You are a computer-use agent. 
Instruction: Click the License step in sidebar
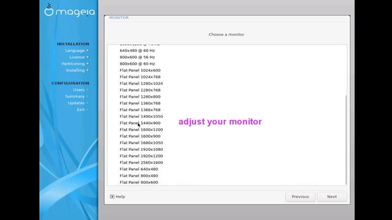coord(77,57)
